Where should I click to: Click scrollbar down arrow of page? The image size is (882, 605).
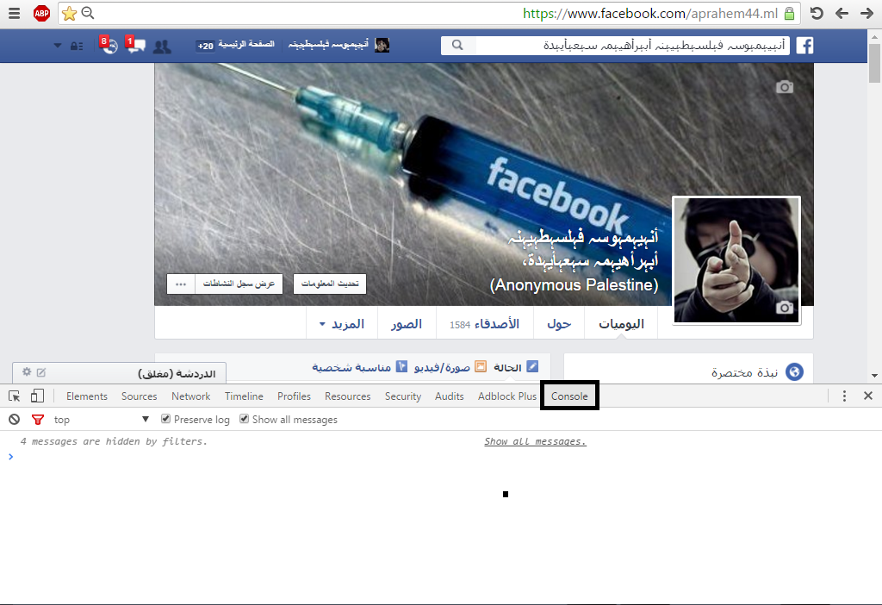[x=874, y=376]
